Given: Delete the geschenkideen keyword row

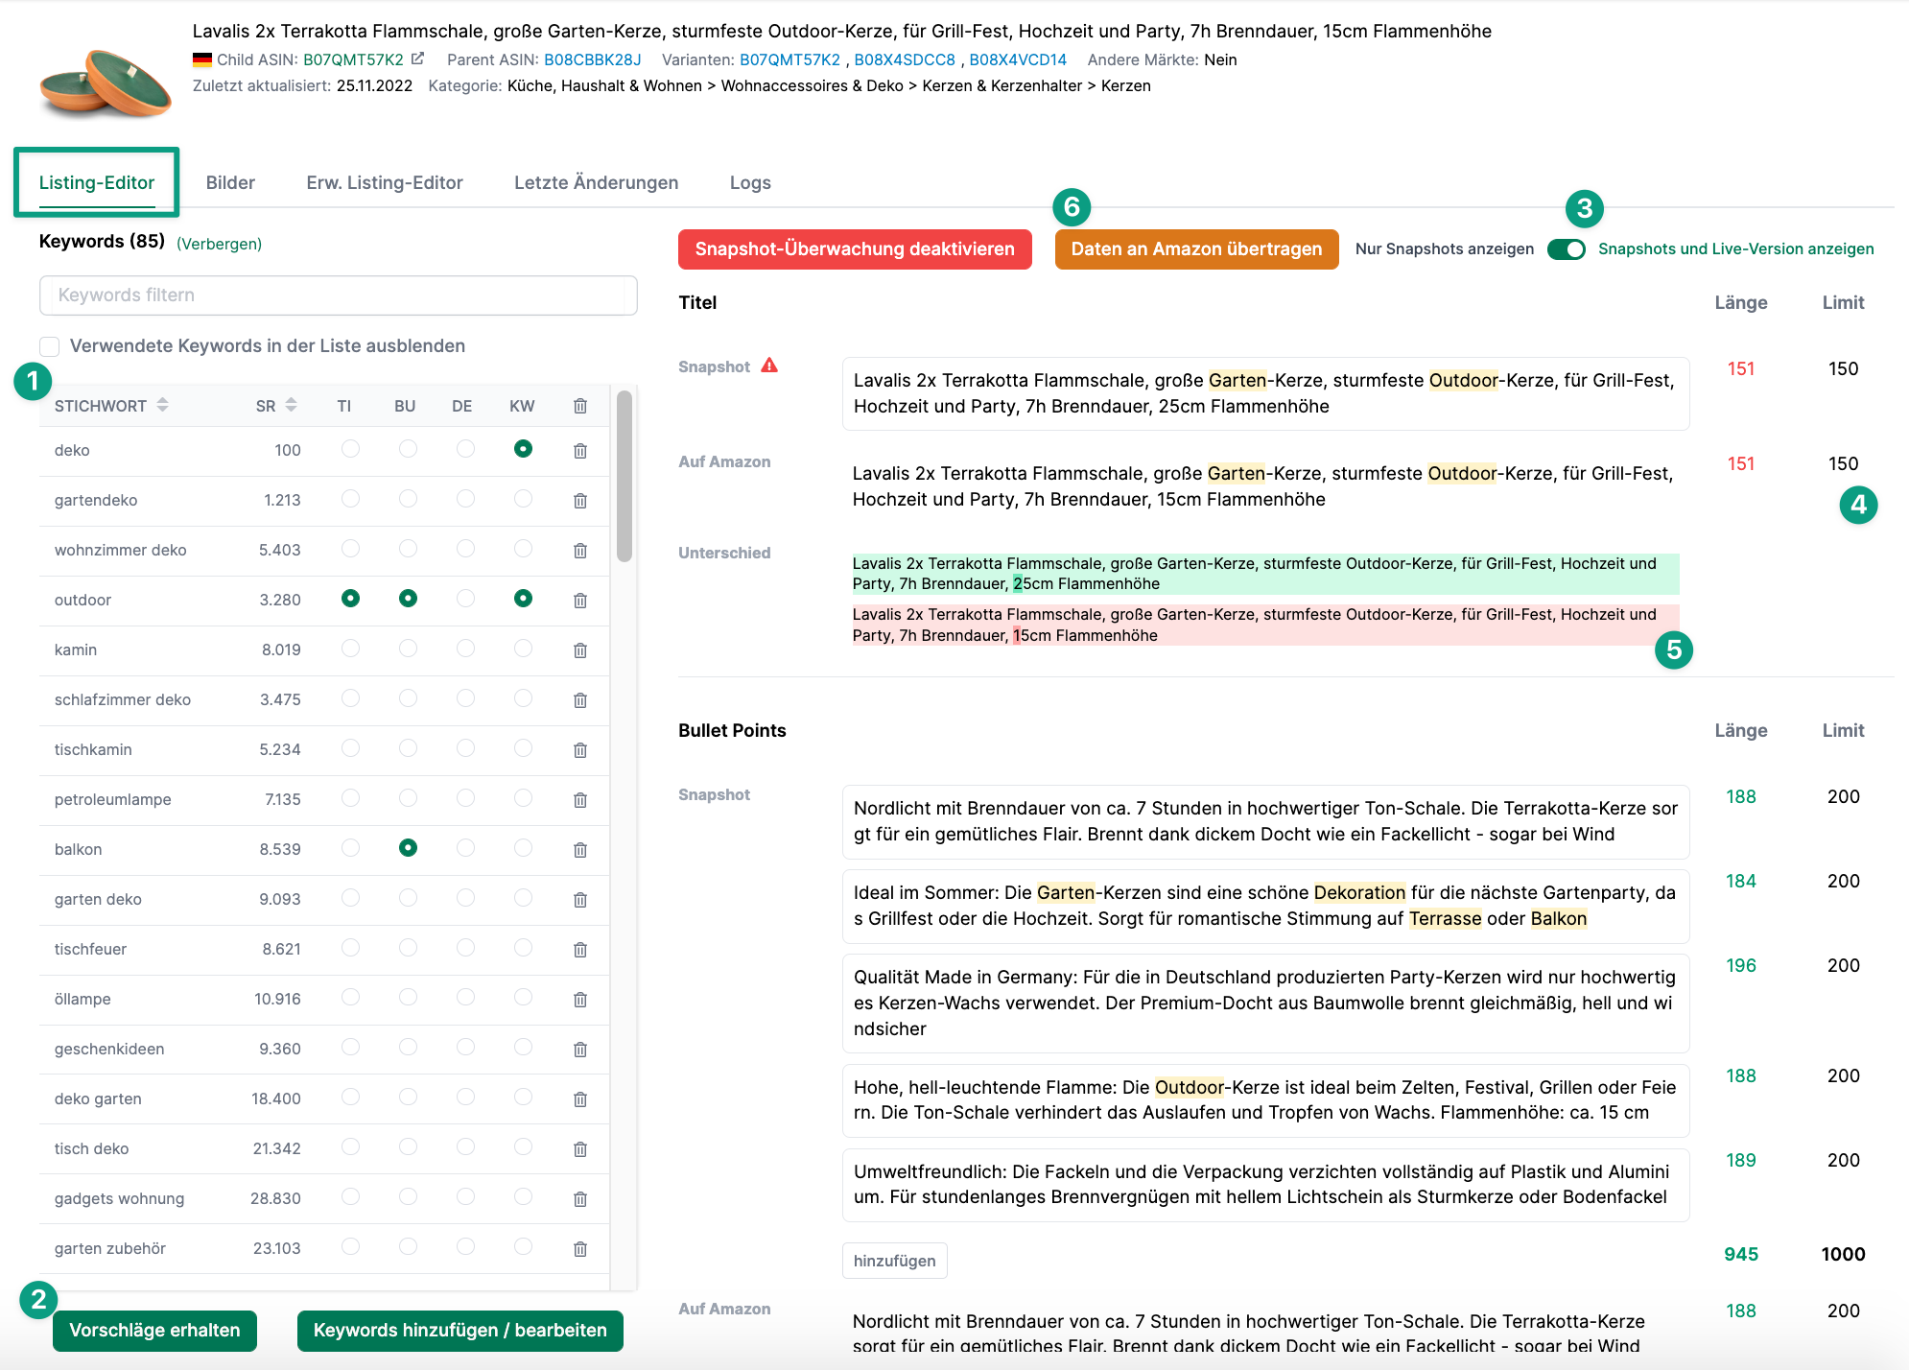Looking at the screenshot, I should [x=580, y=1050].
